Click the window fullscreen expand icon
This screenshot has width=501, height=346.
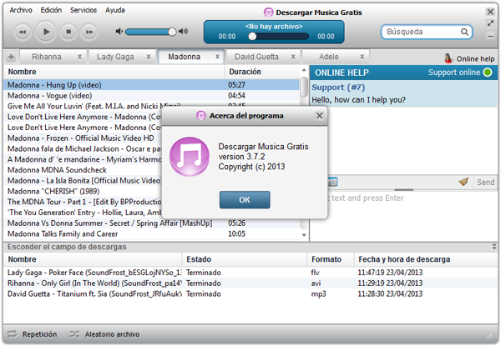490,23
